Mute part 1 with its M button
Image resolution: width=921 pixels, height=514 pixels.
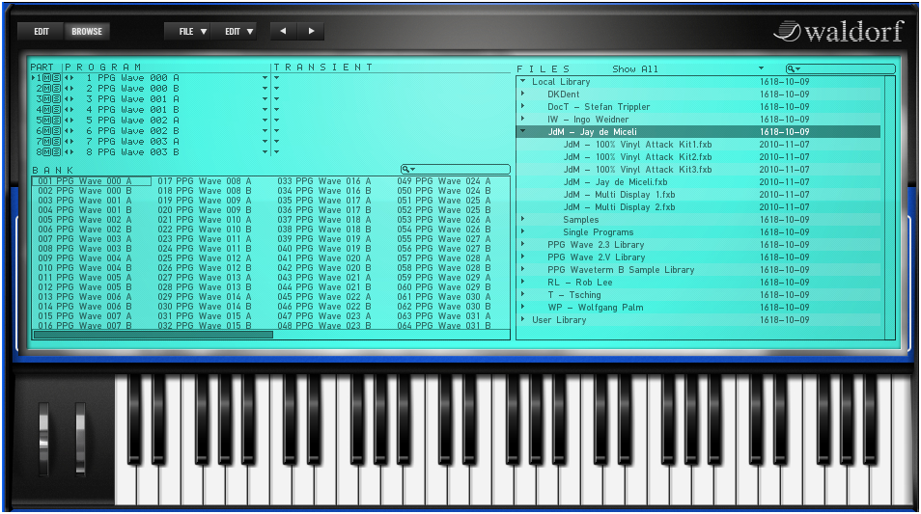coord(47,78)
